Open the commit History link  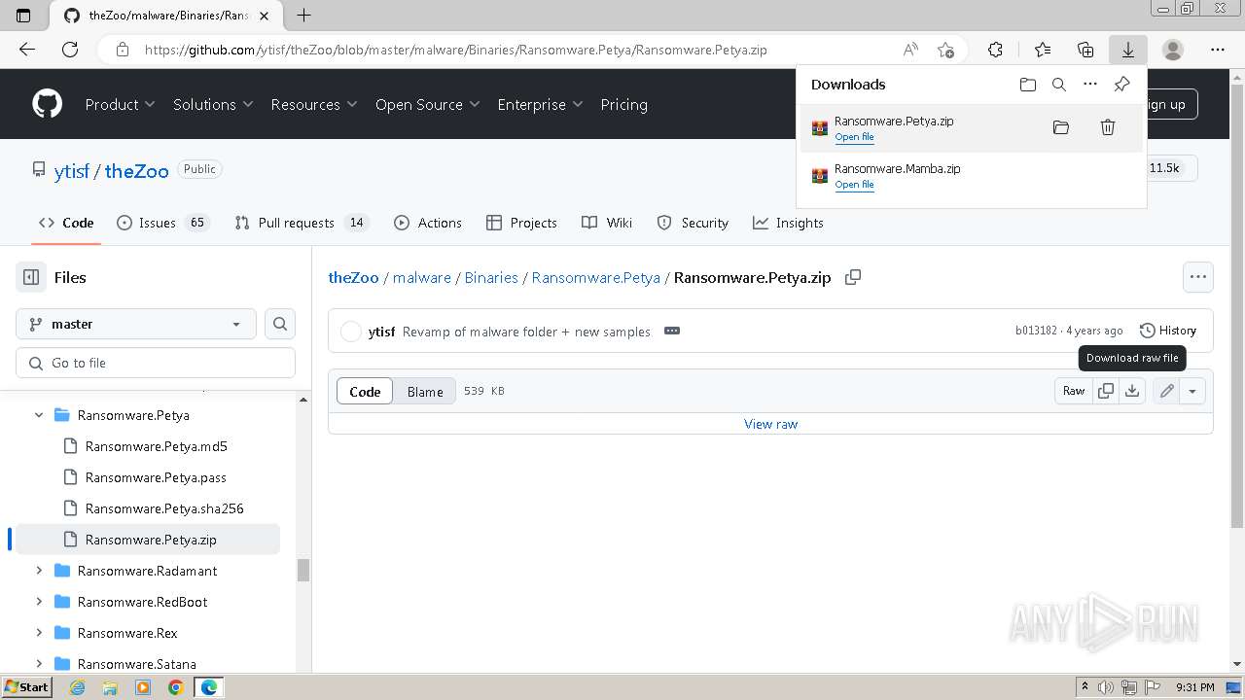(1168, 331)
